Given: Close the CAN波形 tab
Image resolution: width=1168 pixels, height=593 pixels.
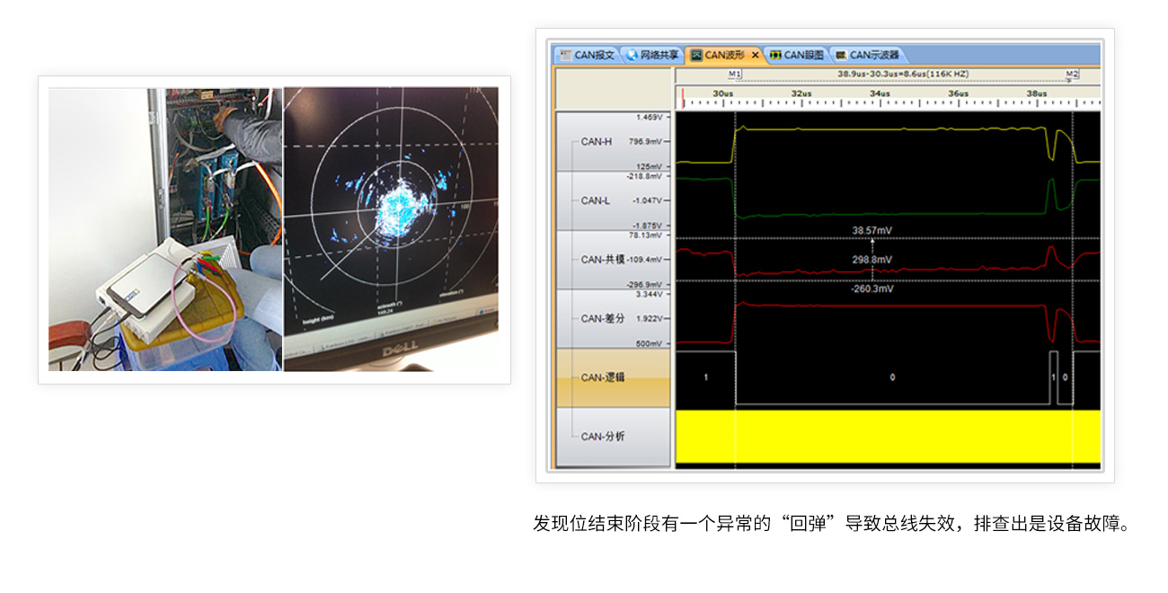Looking at the screenshot, I should click(756, 55).
